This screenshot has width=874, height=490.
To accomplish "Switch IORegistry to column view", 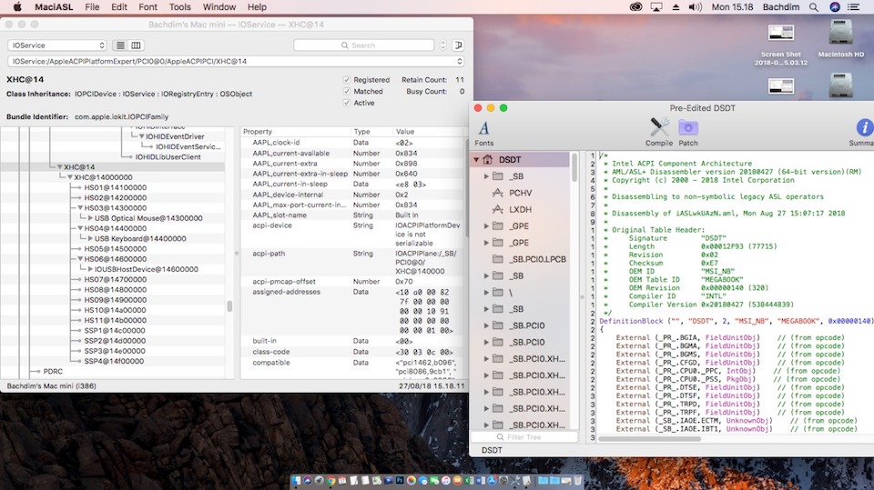I will click(137, 45).
